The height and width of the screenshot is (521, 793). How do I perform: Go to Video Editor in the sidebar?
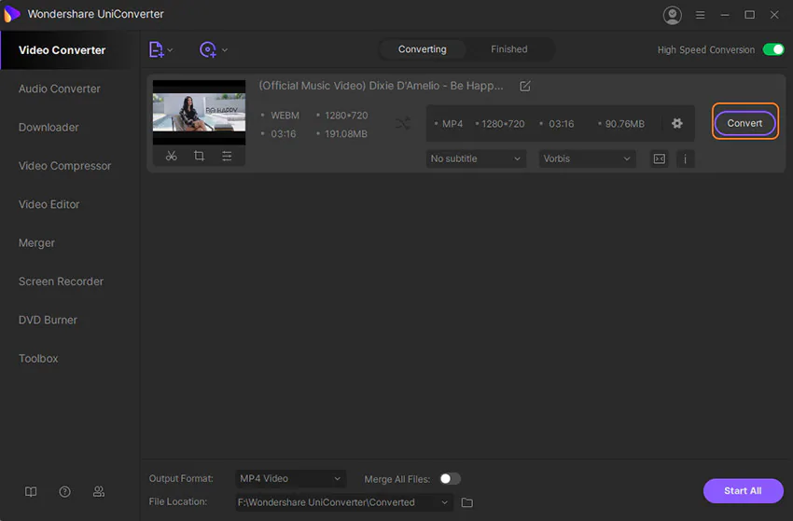49,204
